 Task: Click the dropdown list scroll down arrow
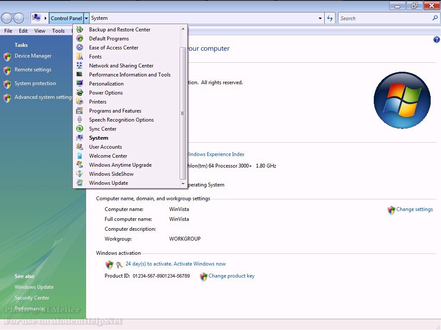coord(183,184)
